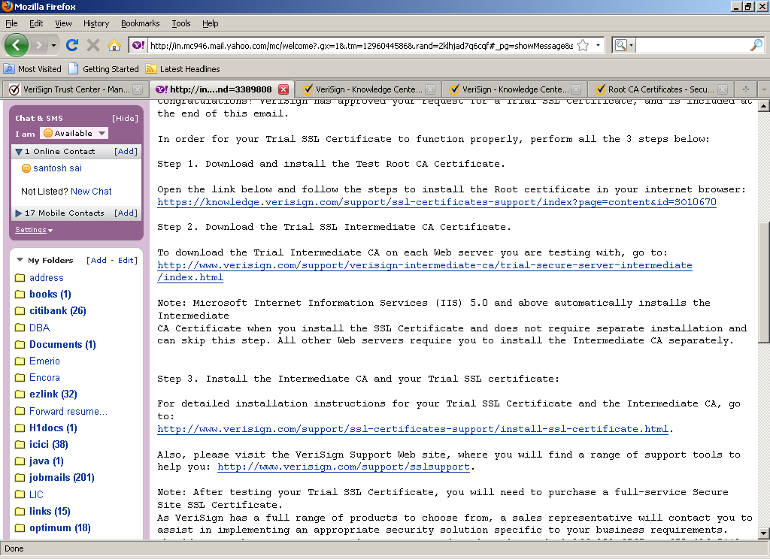Open the DBA folder

(x=39, y=328)
